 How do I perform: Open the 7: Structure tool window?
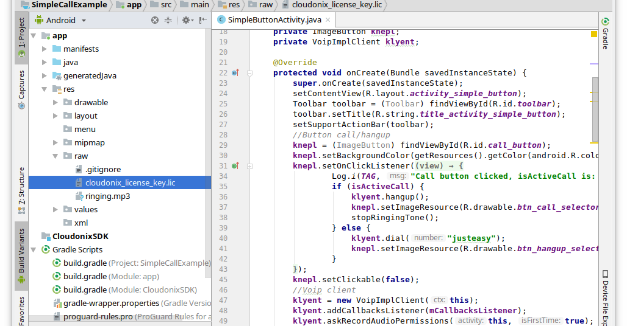[x=21, y=190]
